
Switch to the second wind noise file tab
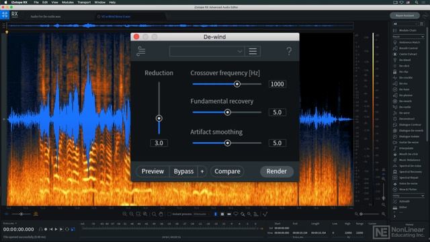[116, 16]
